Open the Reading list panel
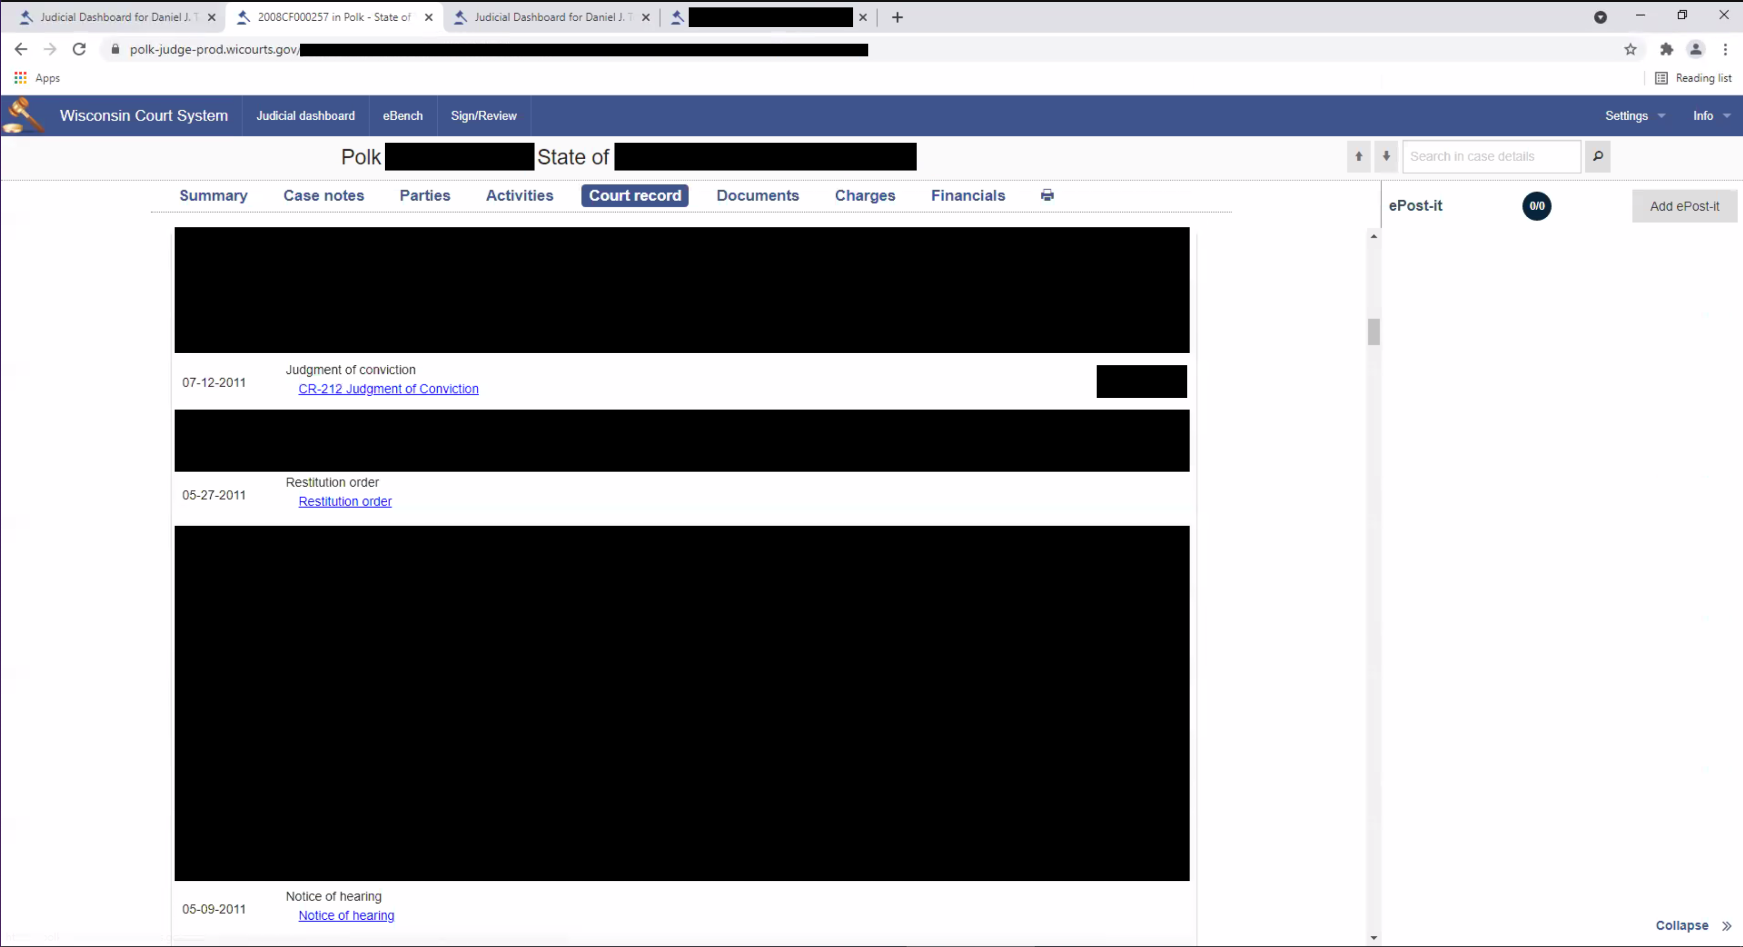The height and width of the screenshot is (947, 1743). click(1693, 78)
